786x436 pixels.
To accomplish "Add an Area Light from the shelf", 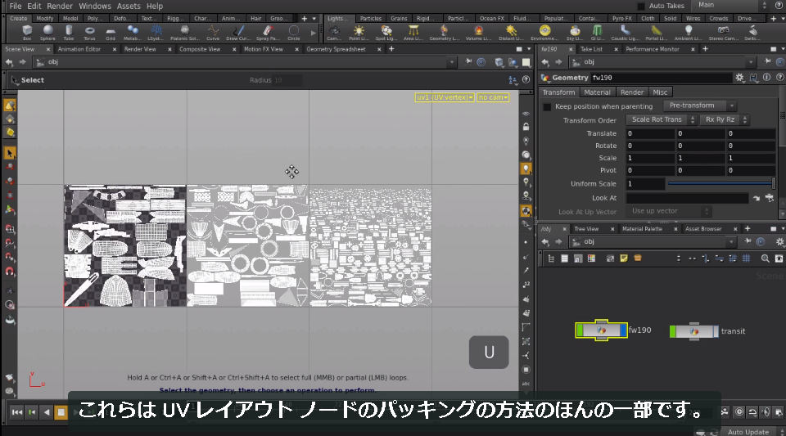I will click(413, 33).
